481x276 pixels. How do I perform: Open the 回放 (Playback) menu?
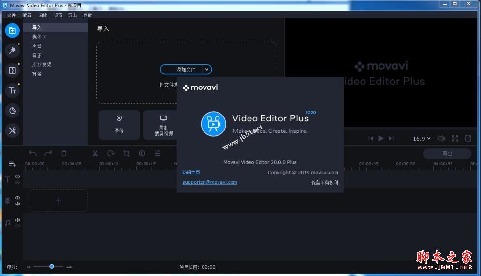point(43,15)
